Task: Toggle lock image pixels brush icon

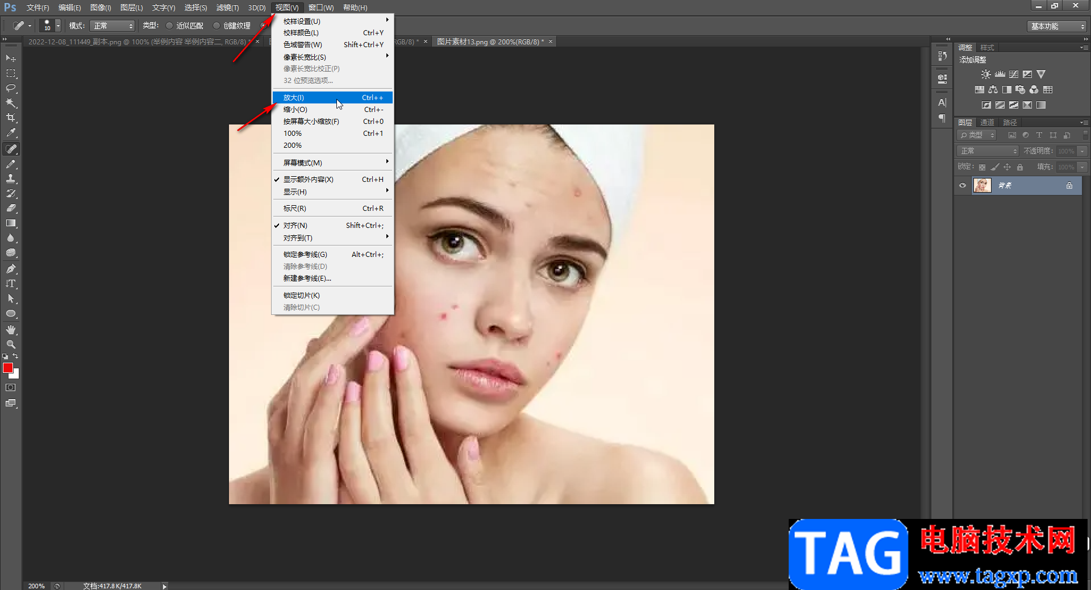Action: point(994,167)
